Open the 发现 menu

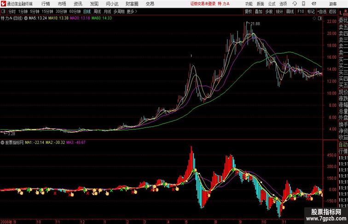(x=94, y=4)
